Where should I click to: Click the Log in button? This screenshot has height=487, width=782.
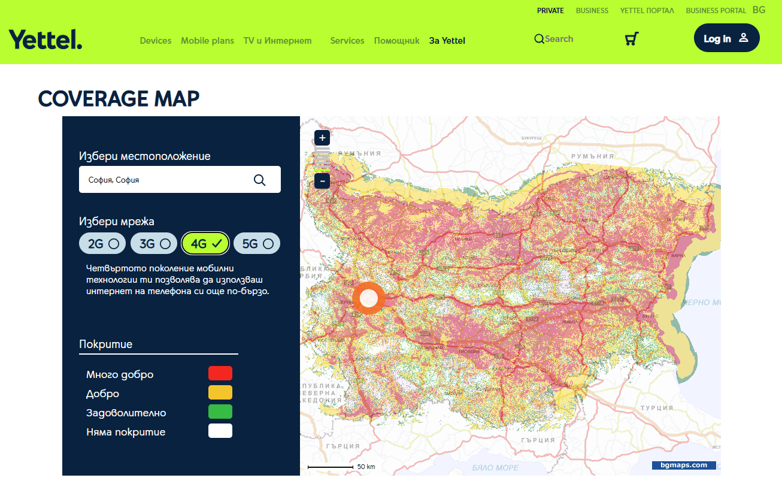click(x=727, y=38)
